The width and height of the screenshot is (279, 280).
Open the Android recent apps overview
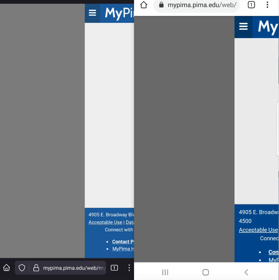click(x=165, y=272)
